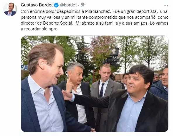Open the Gustavo Bordet display name link
The height and width of the screenshot is (136, 173).
point(37,5)
